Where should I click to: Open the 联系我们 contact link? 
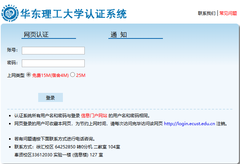point(207,13)
